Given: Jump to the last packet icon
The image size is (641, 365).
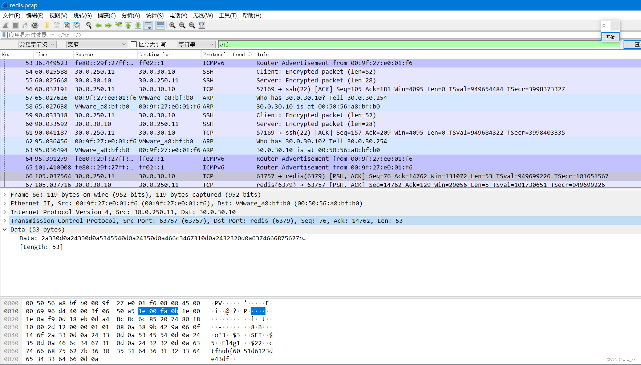Looking at the screenshot, I should (138, 25).
